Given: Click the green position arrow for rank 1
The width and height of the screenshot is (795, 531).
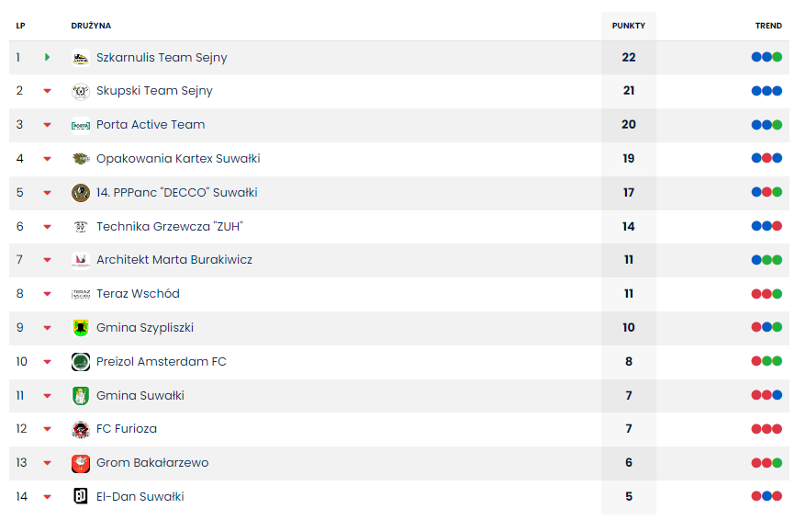Looking at the screenshot, I should pos(47,58).
